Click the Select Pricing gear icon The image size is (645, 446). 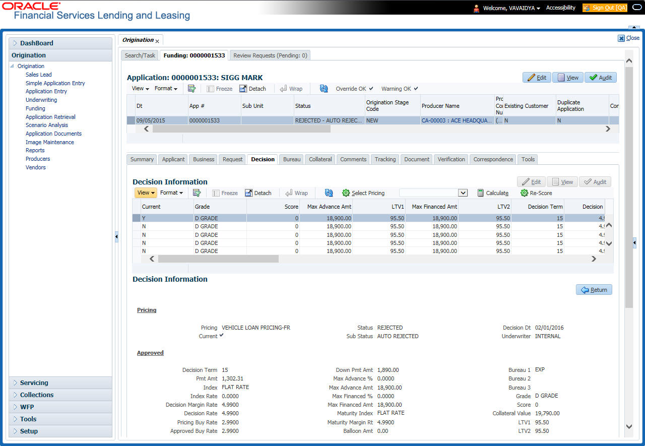[x=346, y=193]
